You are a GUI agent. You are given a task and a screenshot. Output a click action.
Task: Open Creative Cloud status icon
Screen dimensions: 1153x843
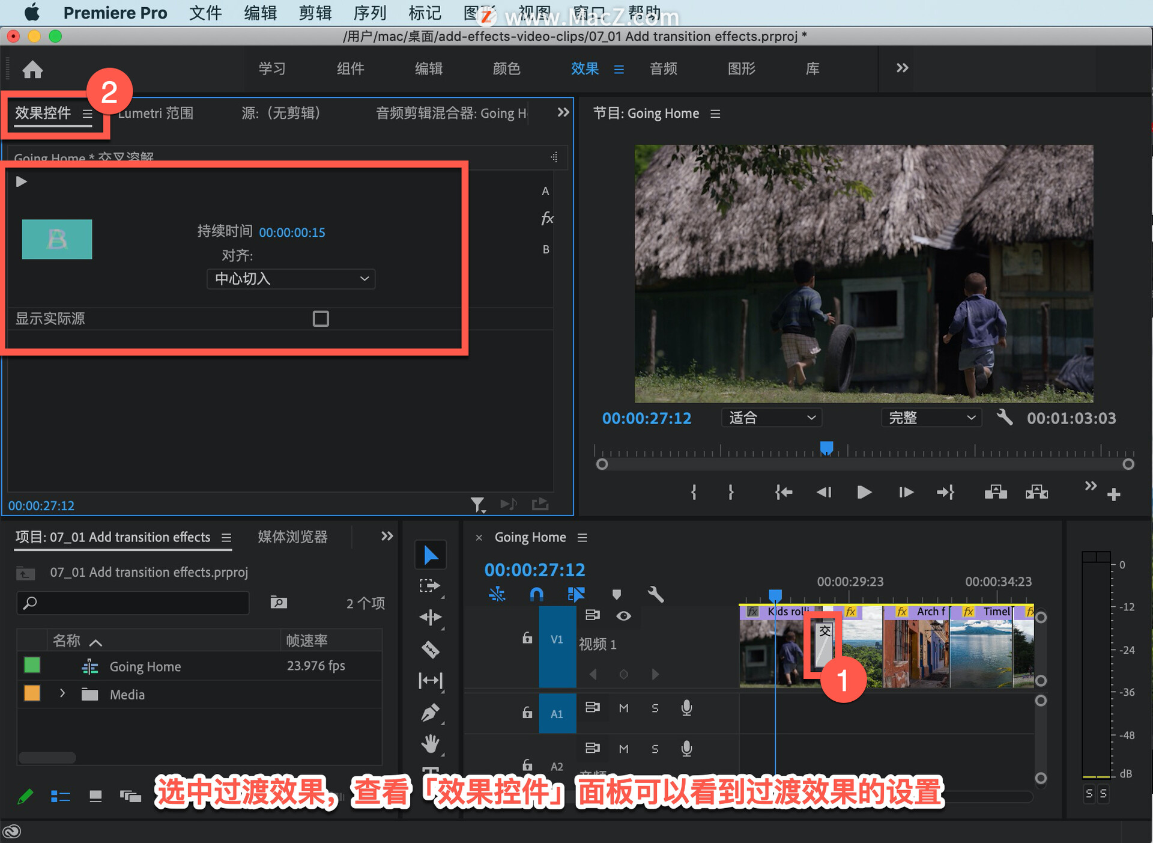[x=12, y=832]
